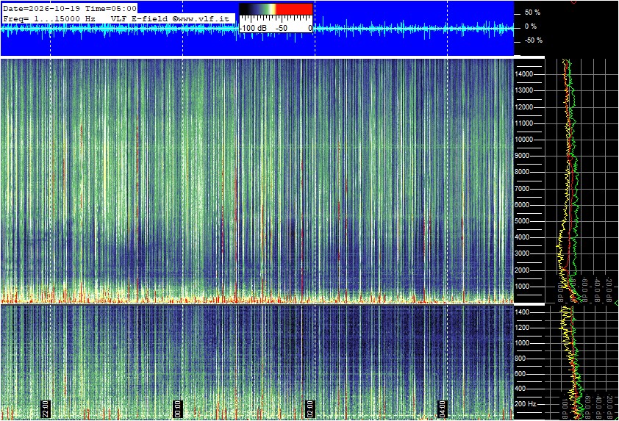Click the -20.0 dB label of lower spectrum plot
Image resolution: width=619 pixels, height=421 pixels.
point(609,407)
